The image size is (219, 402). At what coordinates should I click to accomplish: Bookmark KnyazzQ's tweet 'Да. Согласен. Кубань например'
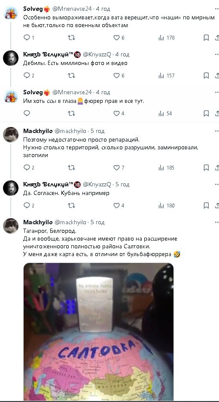pyautogui.click(x=206, y=205)
